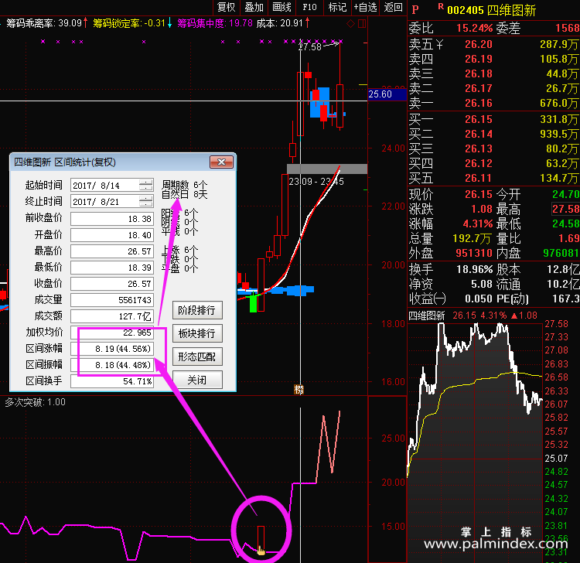The height and width of the screenshot is (563, 580).
Task: Click the 标记 mark menu item
Action: [x=337, y=7]
